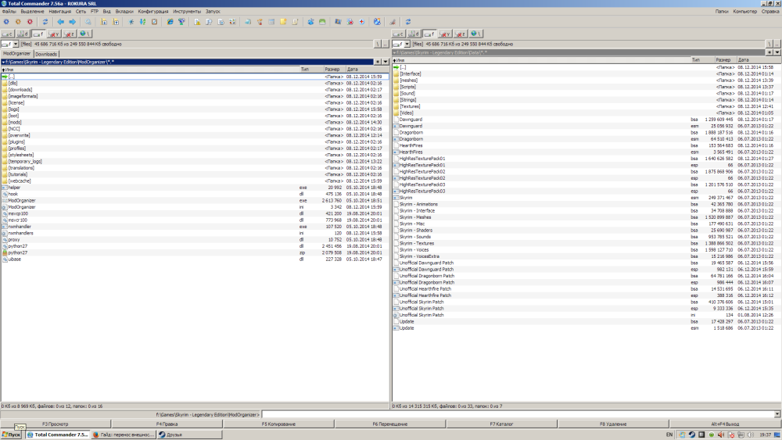This screenshot has height=440, width=782.
Task: Go to root directory in left panel
Action: (x=378, y=44)
